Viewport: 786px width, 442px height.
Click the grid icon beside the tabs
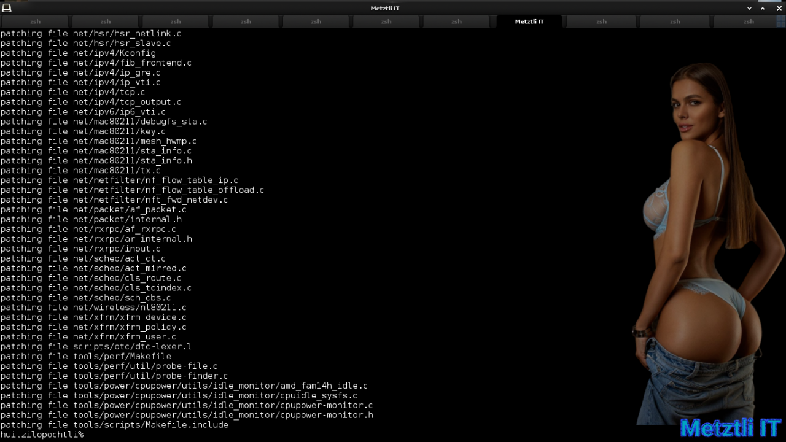(781, 21)
